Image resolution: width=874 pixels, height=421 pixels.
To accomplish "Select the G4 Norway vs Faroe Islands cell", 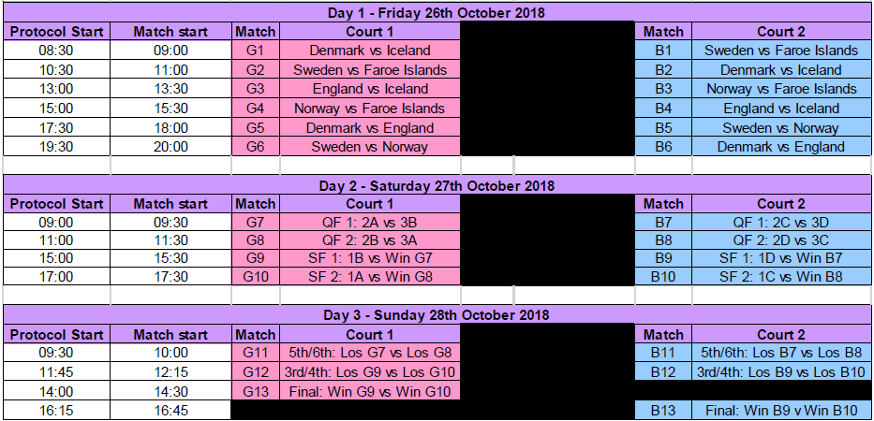I will click(370, 109).
